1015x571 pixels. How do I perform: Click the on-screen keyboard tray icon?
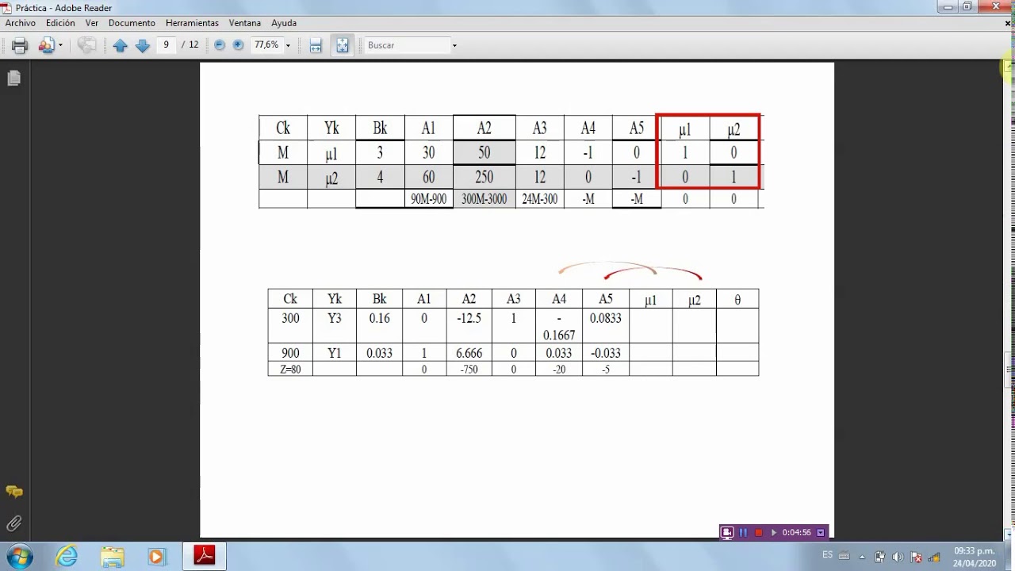click(x=844, y=556)
